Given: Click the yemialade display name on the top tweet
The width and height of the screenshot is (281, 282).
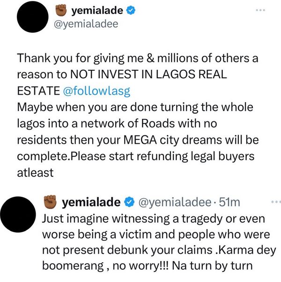Looking at the screenshot, I should (x=98, y=10).
